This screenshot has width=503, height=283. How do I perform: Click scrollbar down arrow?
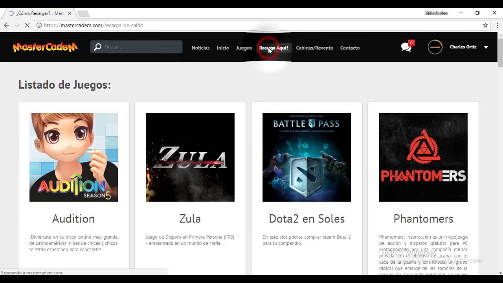click(x=500, y=273)
